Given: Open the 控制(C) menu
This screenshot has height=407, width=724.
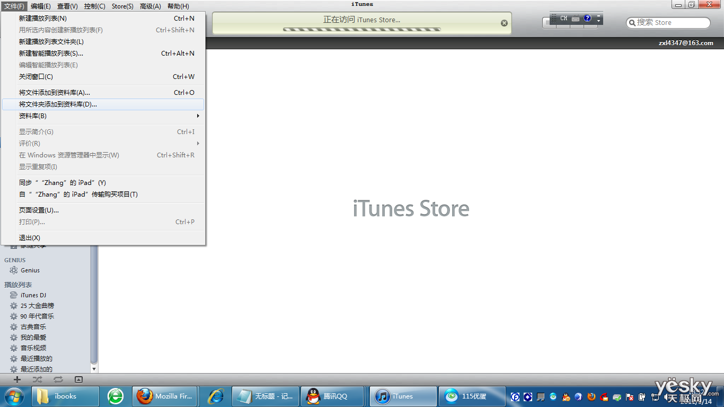Looking at the screenshot, I should (94, 6).
